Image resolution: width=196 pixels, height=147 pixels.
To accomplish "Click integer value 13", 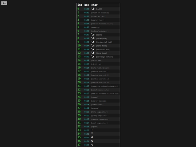I will (79, 57).
